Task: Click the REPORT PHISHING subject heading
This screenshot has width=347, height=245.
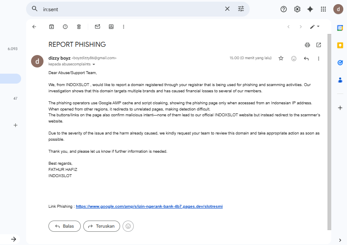Action: [x=77, y=44]
